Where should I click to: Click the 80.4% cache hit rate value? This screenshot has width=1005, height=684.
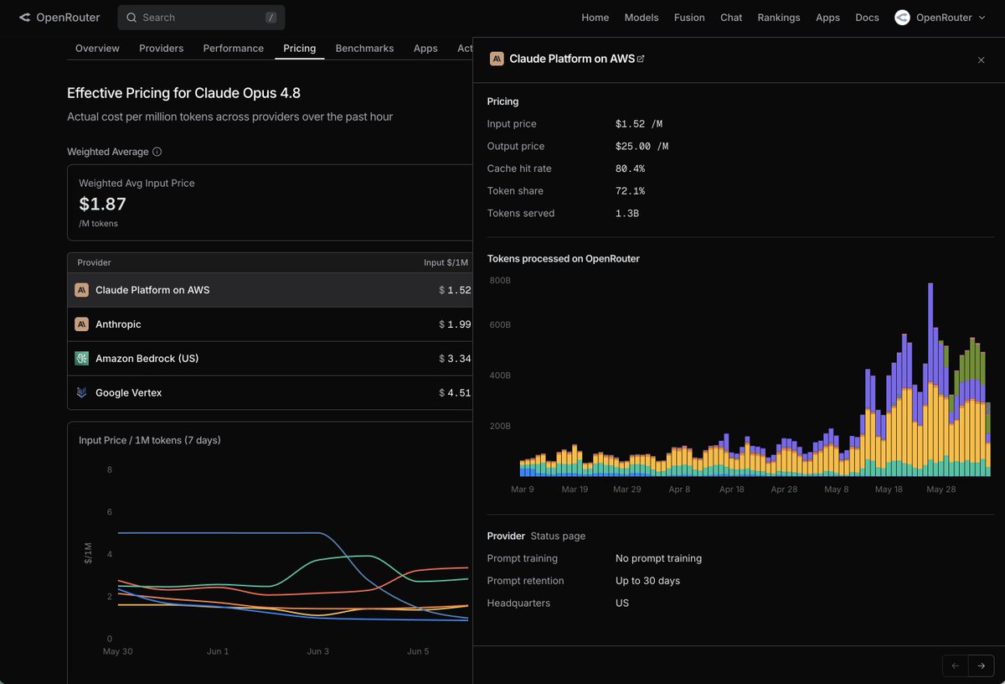tap(630, 168)
